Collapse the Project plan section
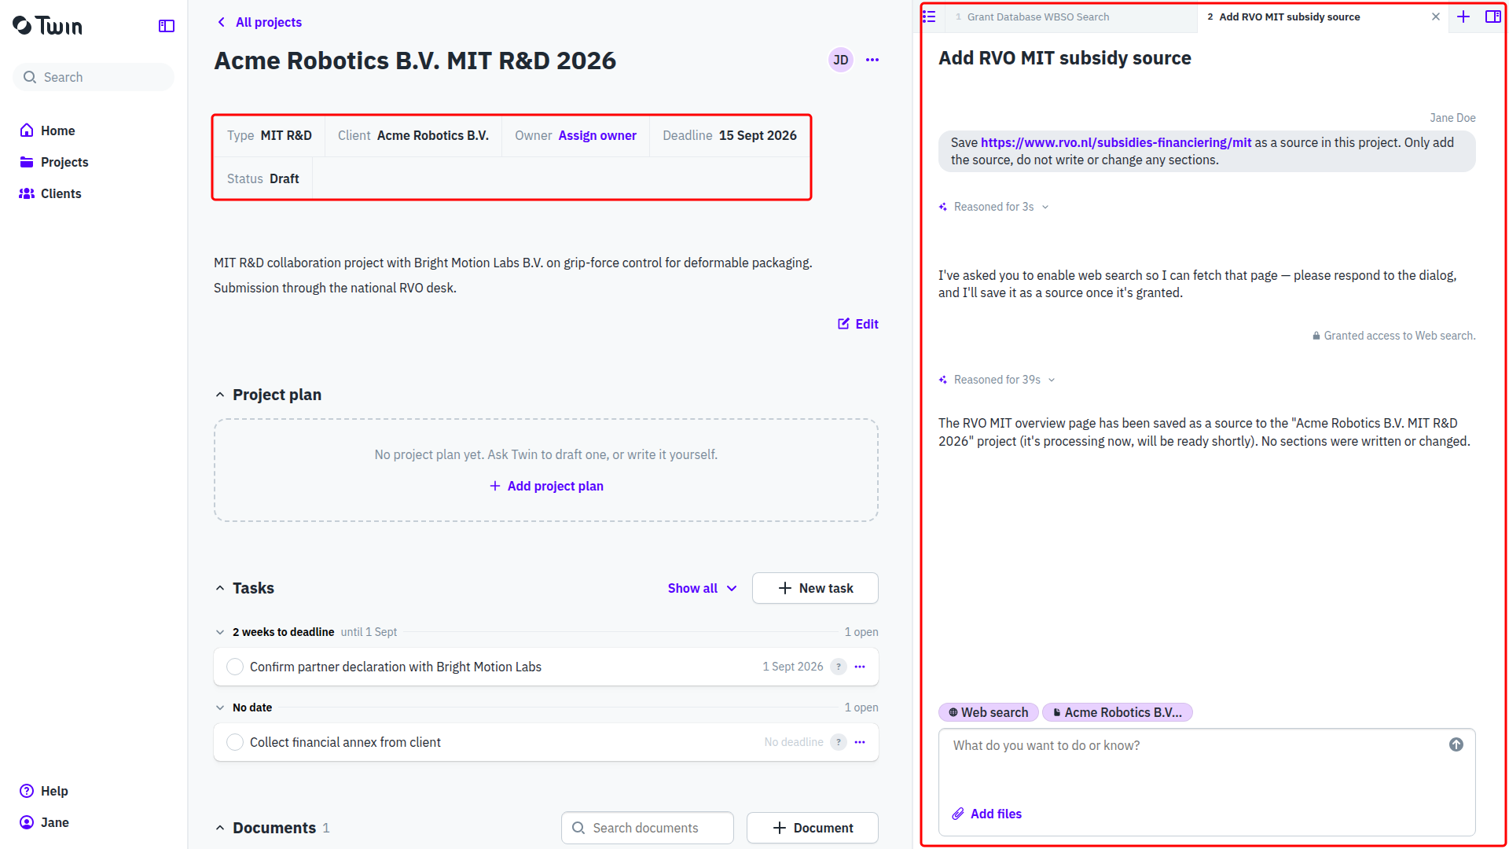The image size is (1509, 849). click(220, 395)
